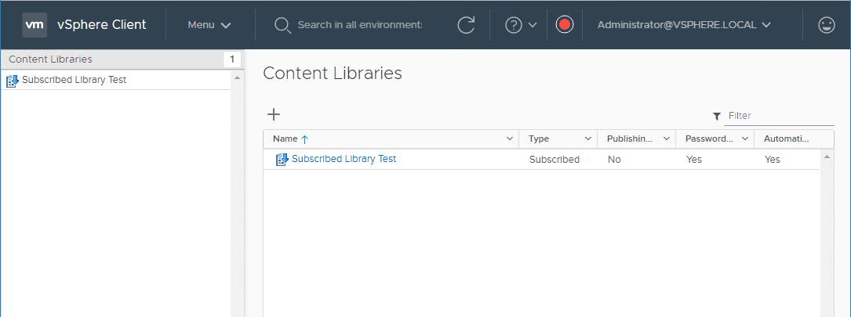This screenshot has width=851, height=317.
Task: Click the VMware vm logo icon
Action: [x=35, y=25]
